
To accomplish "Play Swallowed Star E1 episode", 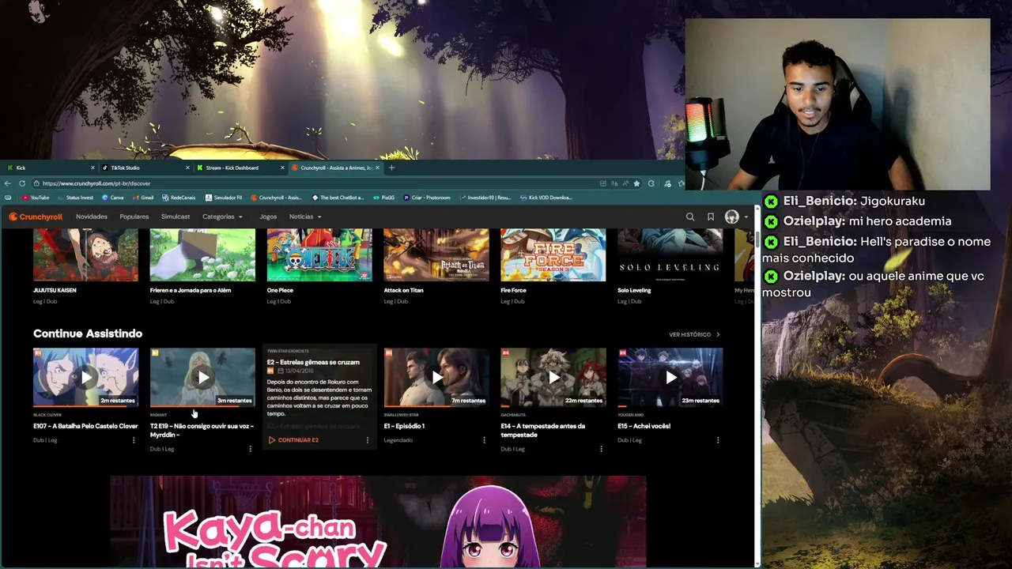I will click(x=436, y=377).
